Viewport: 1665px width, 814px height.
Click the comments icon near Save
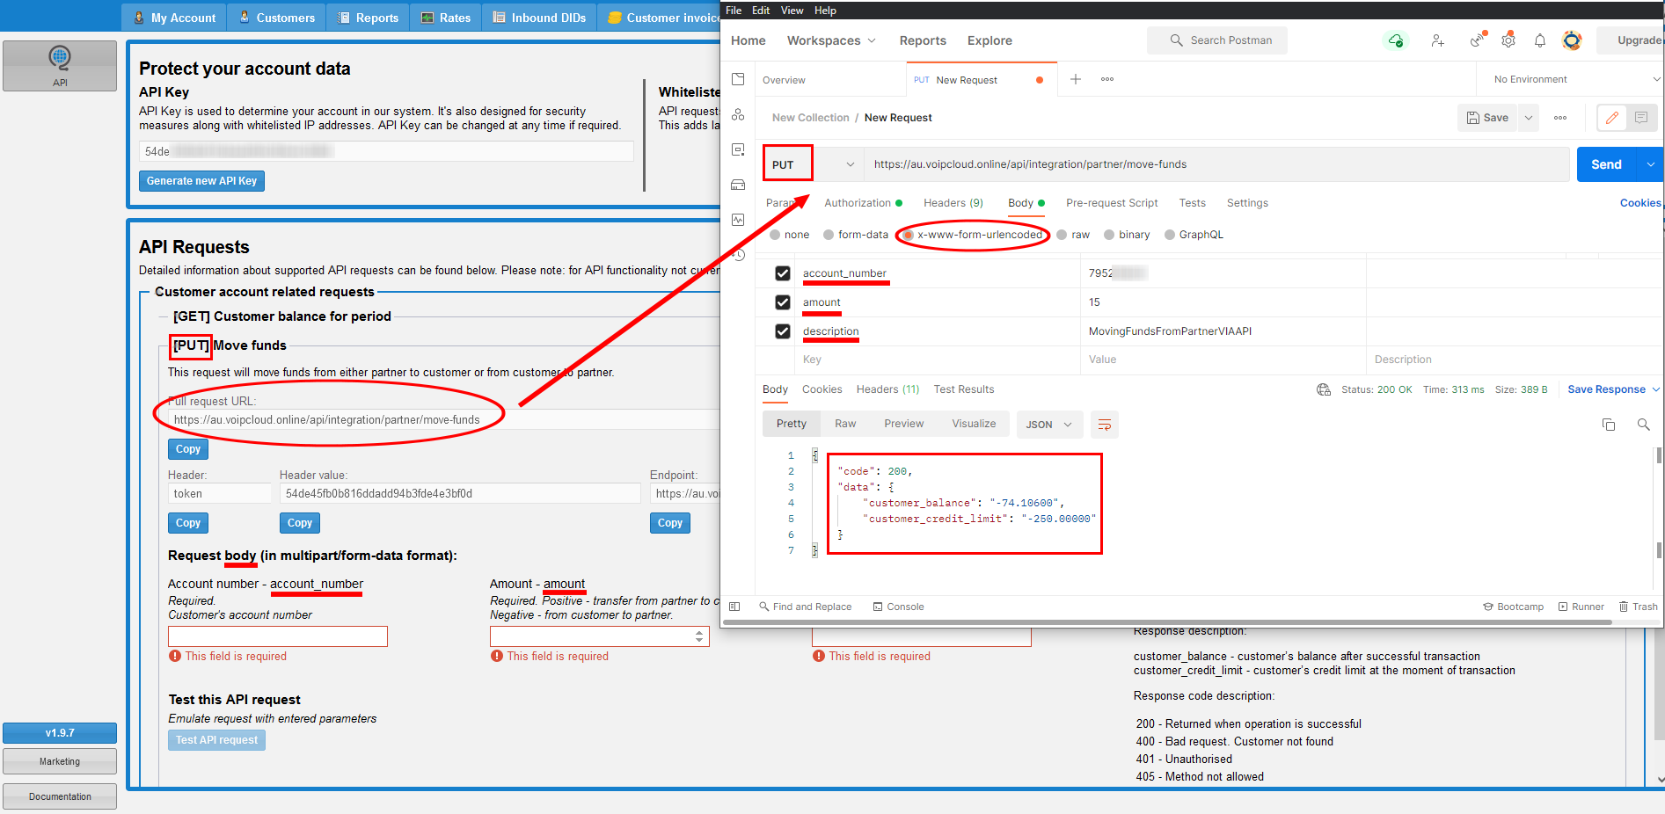point(1641,118)
